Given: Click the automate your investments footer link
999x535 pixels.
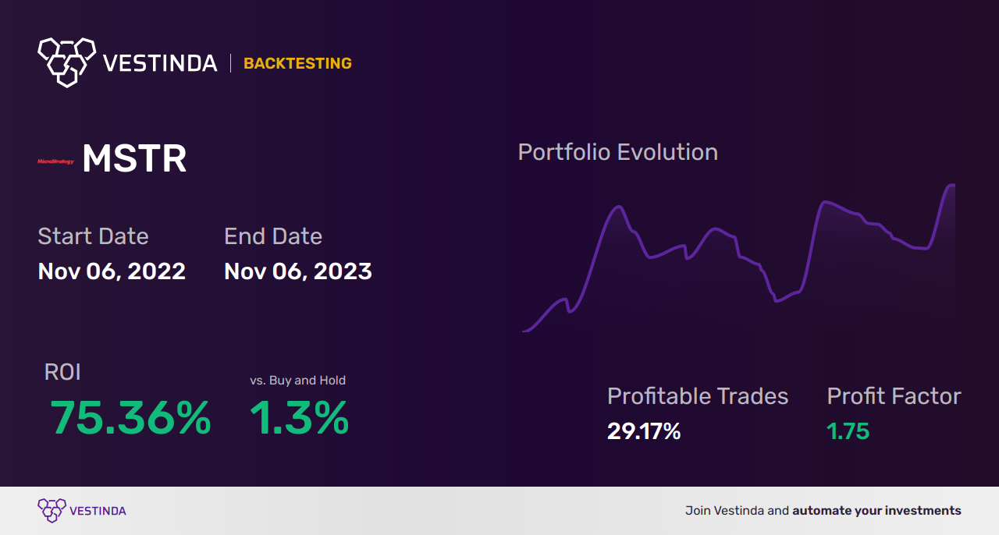Looking at the screenshot, I should click(x=876, y=511).
